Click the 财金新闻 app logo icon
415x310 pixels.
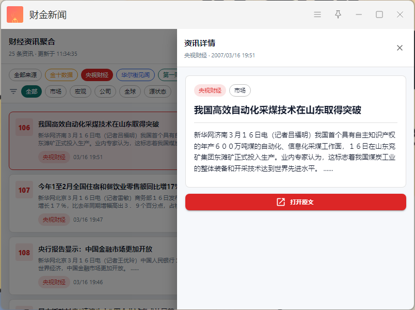[15, 14]
